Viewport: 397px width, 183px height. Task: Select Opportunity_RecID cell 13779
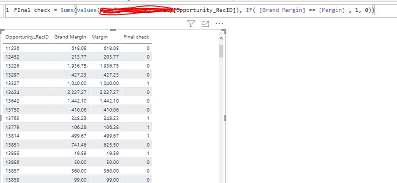13,127
